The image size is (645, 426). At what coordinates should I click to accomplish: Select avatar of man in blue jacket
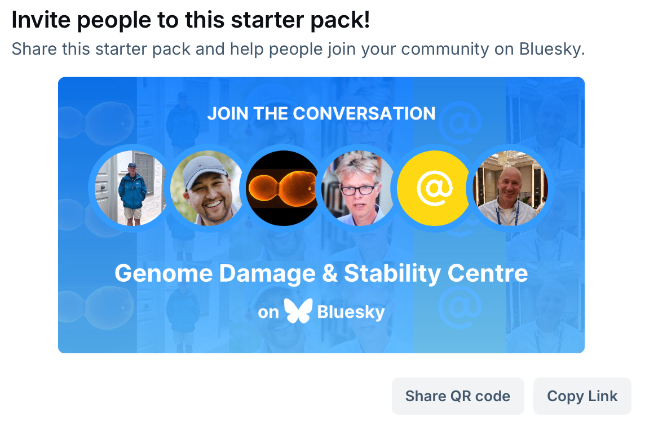click(131, 188)
